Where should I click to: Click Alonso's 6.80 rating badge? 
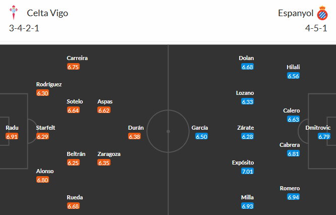(x=43, y=180)
